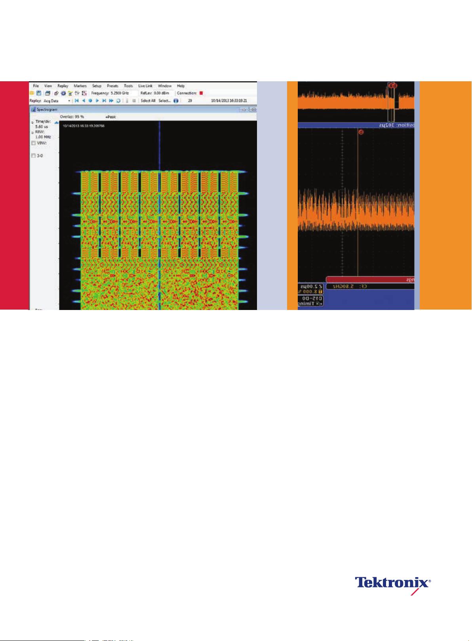Viewport: 472px width, 641px height.
Task: Enable the VBW checkbox
Action: click(x=34, y=144)
